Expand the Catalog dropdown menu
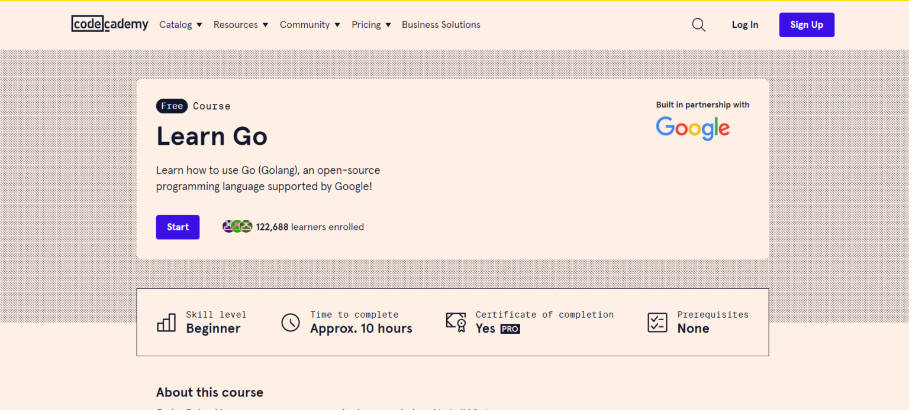 [x=180, y=25]
